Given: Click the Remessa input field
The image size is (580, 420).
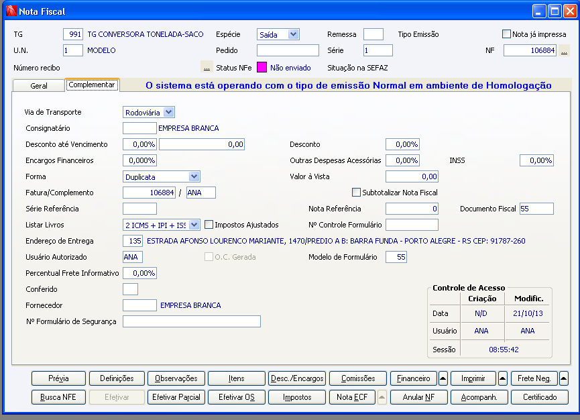Looking at the screenshot, I should coord(373,34).
